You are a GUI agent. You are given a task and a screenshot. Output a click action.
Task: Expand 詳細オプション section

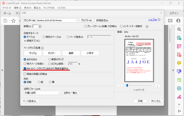pos(32,41)
